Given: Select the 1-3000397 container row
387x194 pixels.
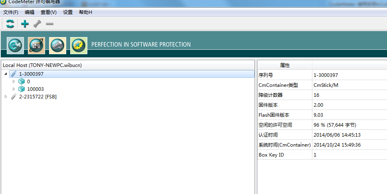Looking at the screenshot, I should 132,74.
